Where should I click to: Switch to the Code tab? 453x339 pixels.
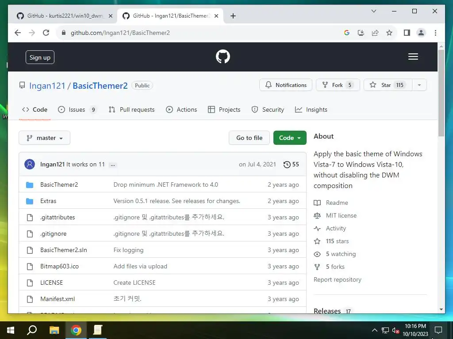pyautogui.click(x=35, y=110)
